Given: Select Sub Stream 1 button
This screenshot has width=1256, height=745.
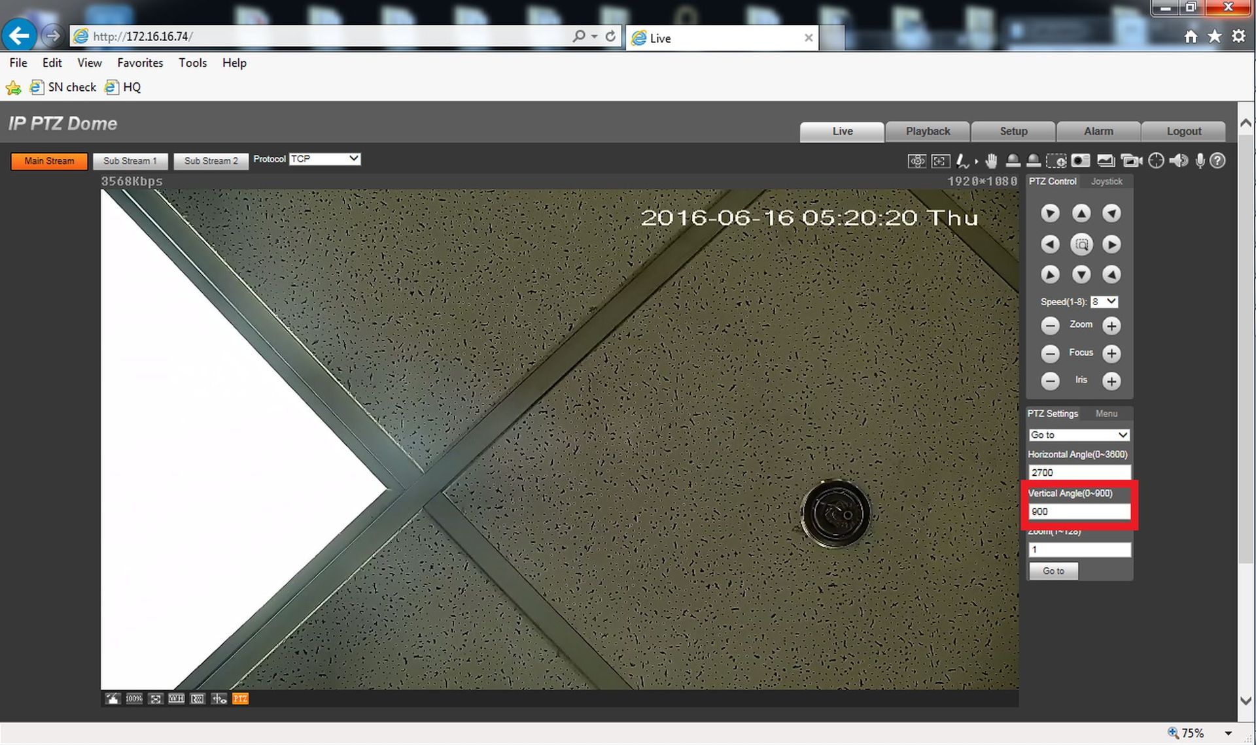Looking at the screenshot, I should pyautogui.click(x=130, y=161).
